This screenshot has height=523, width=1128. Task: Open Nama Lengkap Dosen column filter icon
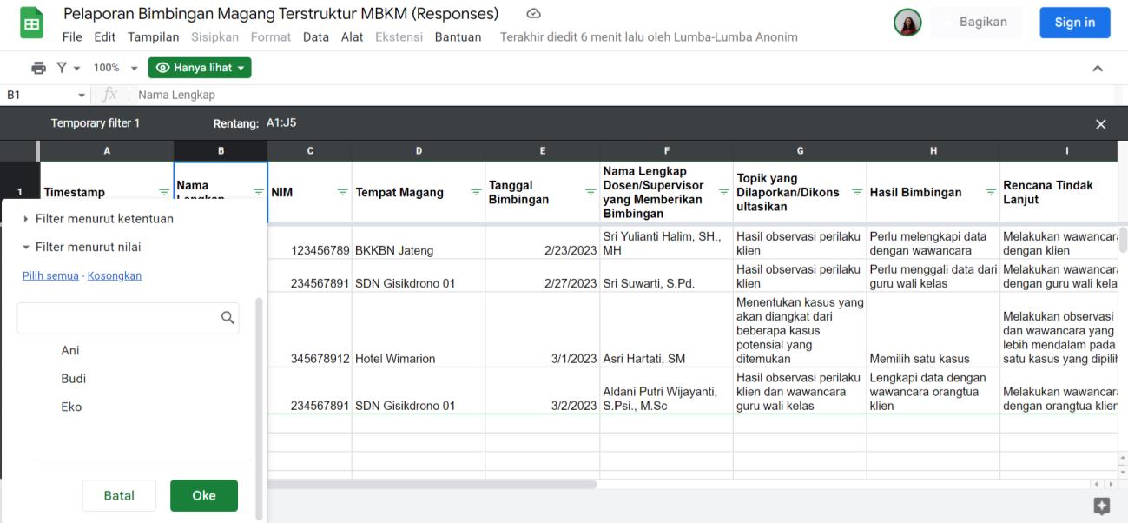pyautogui.click(x=724, y=193)
